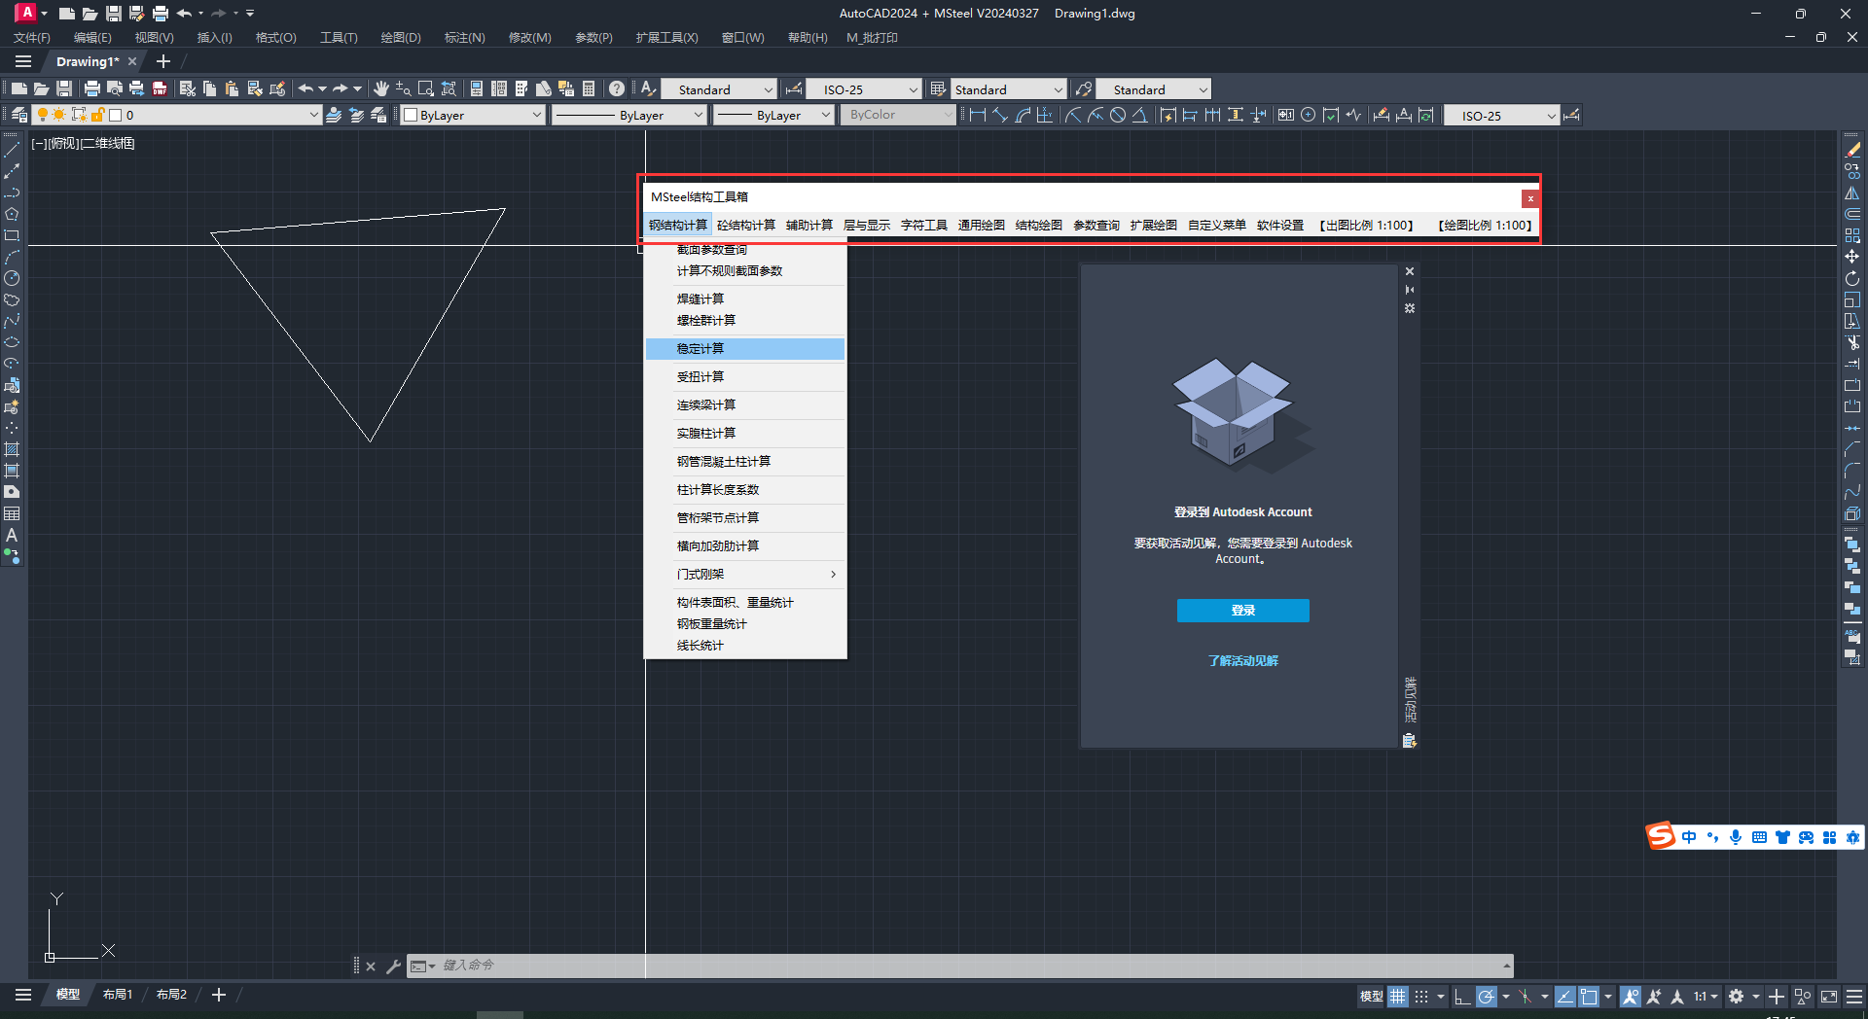Click the DWF publish icon
This screenshot has height=1019, width=1868.
point(160,89)
